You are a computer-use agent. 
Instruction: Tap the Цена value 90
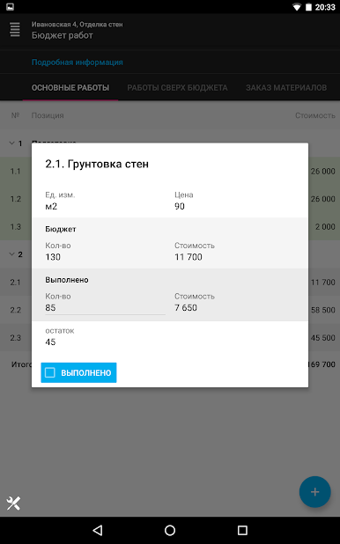180,206
